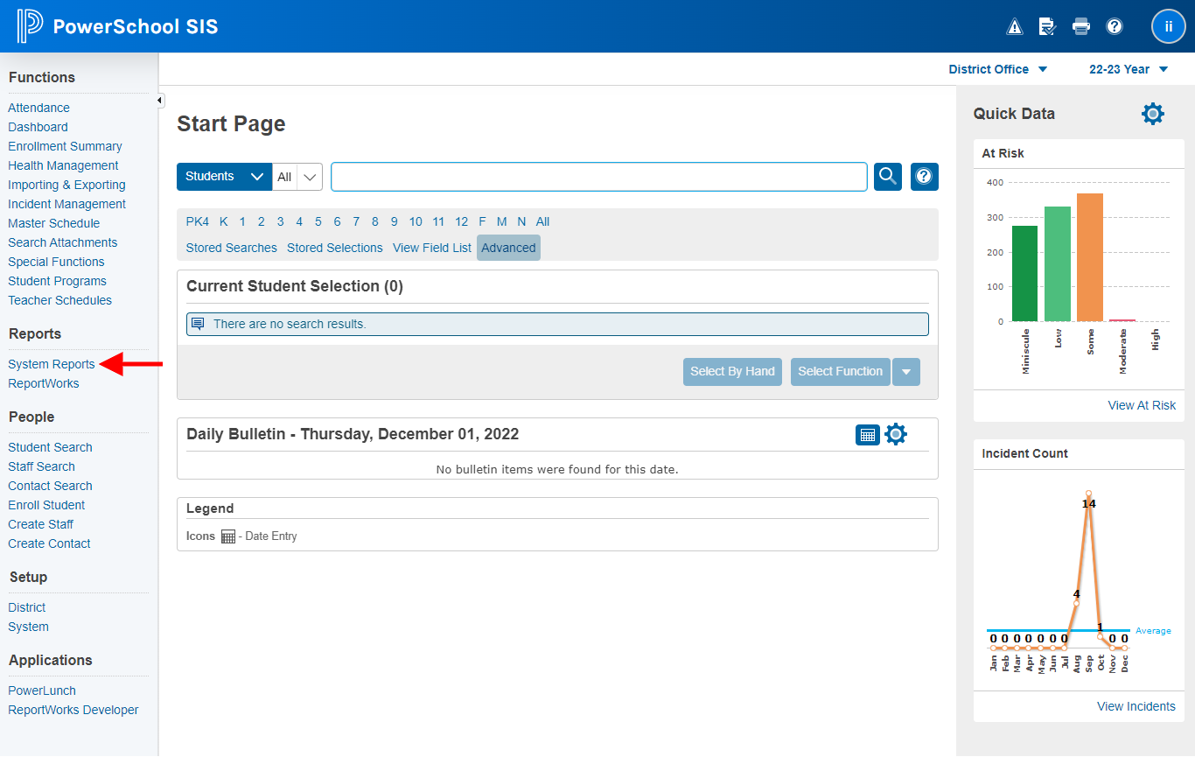Click the orange 'Some' bar in At Risk chart
This screenshot has width=1195, height=757.
[1090, 257]
